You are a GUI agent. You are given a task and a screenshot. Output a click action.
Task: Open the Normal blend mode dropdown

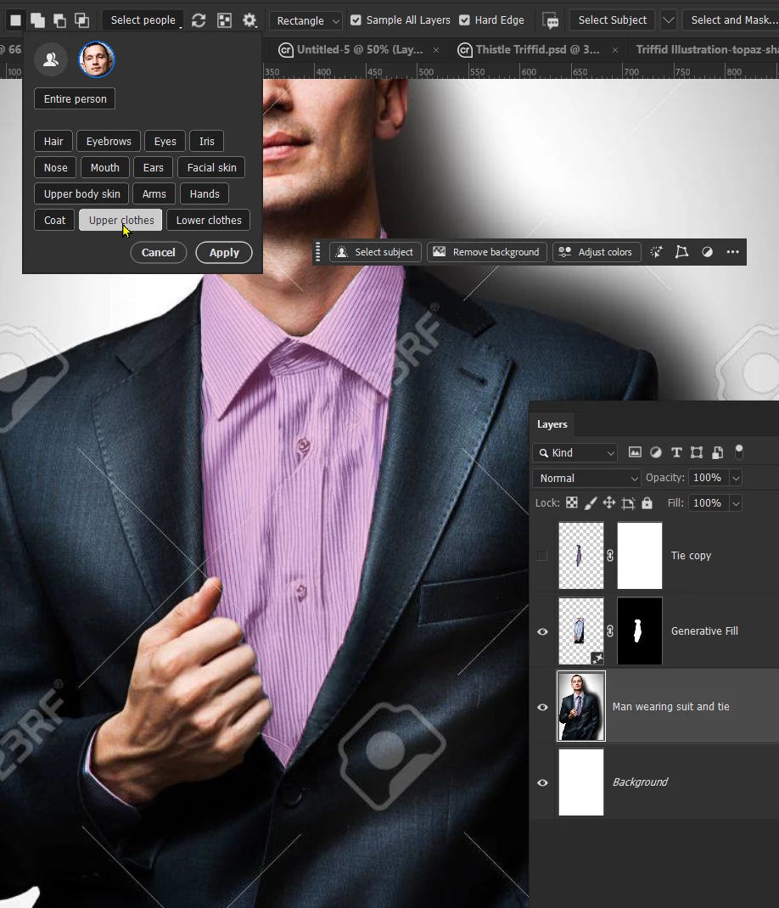coord(586,478)
